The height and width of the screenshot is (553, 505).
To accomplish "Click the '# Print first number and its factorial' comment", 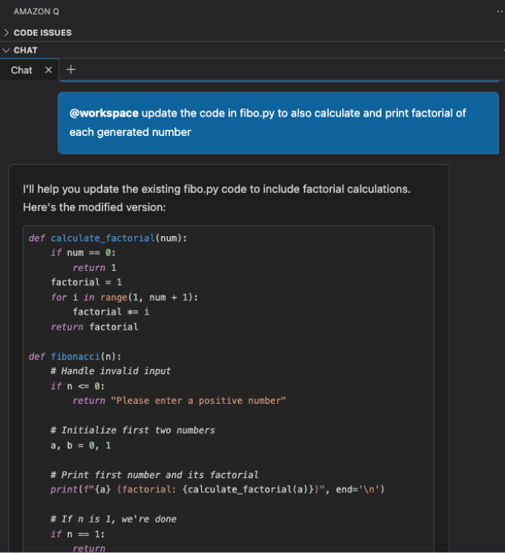I will [154, 475].
